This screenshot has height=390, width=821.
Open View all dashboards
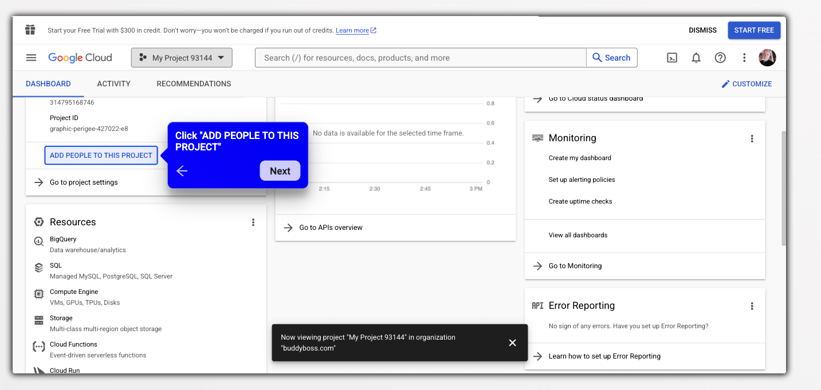click(x=578, y=235)
